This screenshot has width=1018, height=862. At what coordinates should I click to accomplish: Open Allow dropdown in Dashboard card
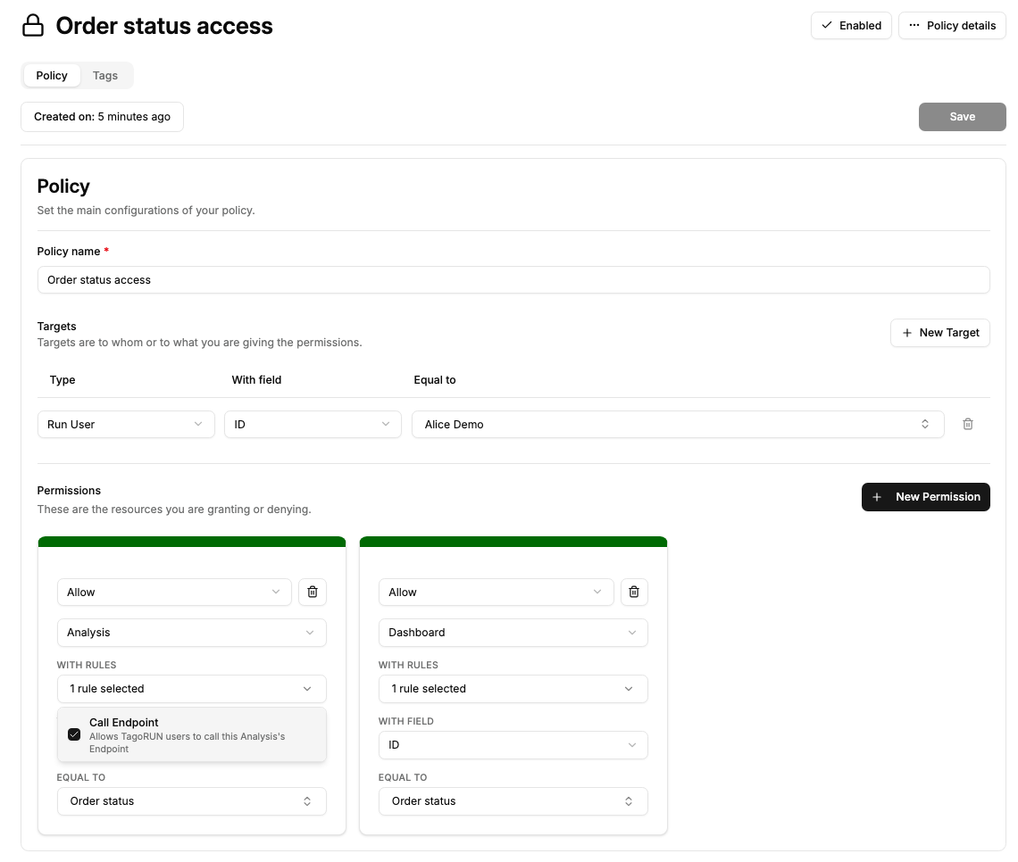click(496, 593)
